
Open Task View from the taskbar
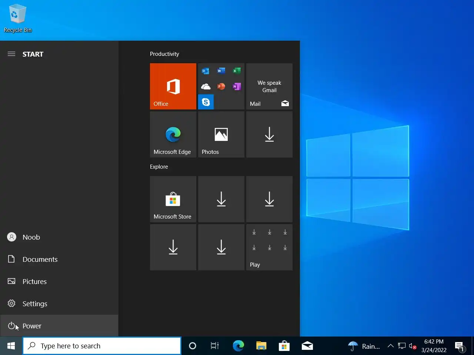pyautogui.click(x=215, y=346)
